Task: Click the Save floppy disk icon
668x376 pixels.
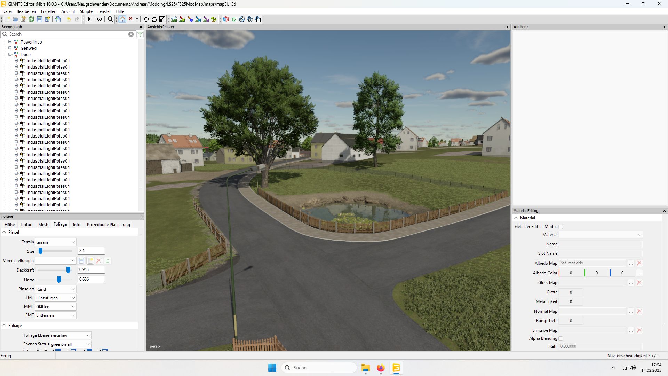Action: [x=39, y=19]
